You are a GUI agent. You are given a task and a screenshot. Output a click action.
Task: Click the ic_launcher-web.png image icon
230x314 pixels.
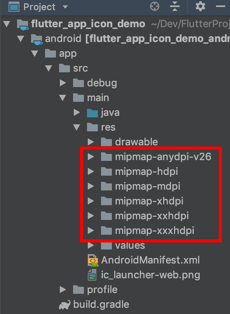click(92, 275)
